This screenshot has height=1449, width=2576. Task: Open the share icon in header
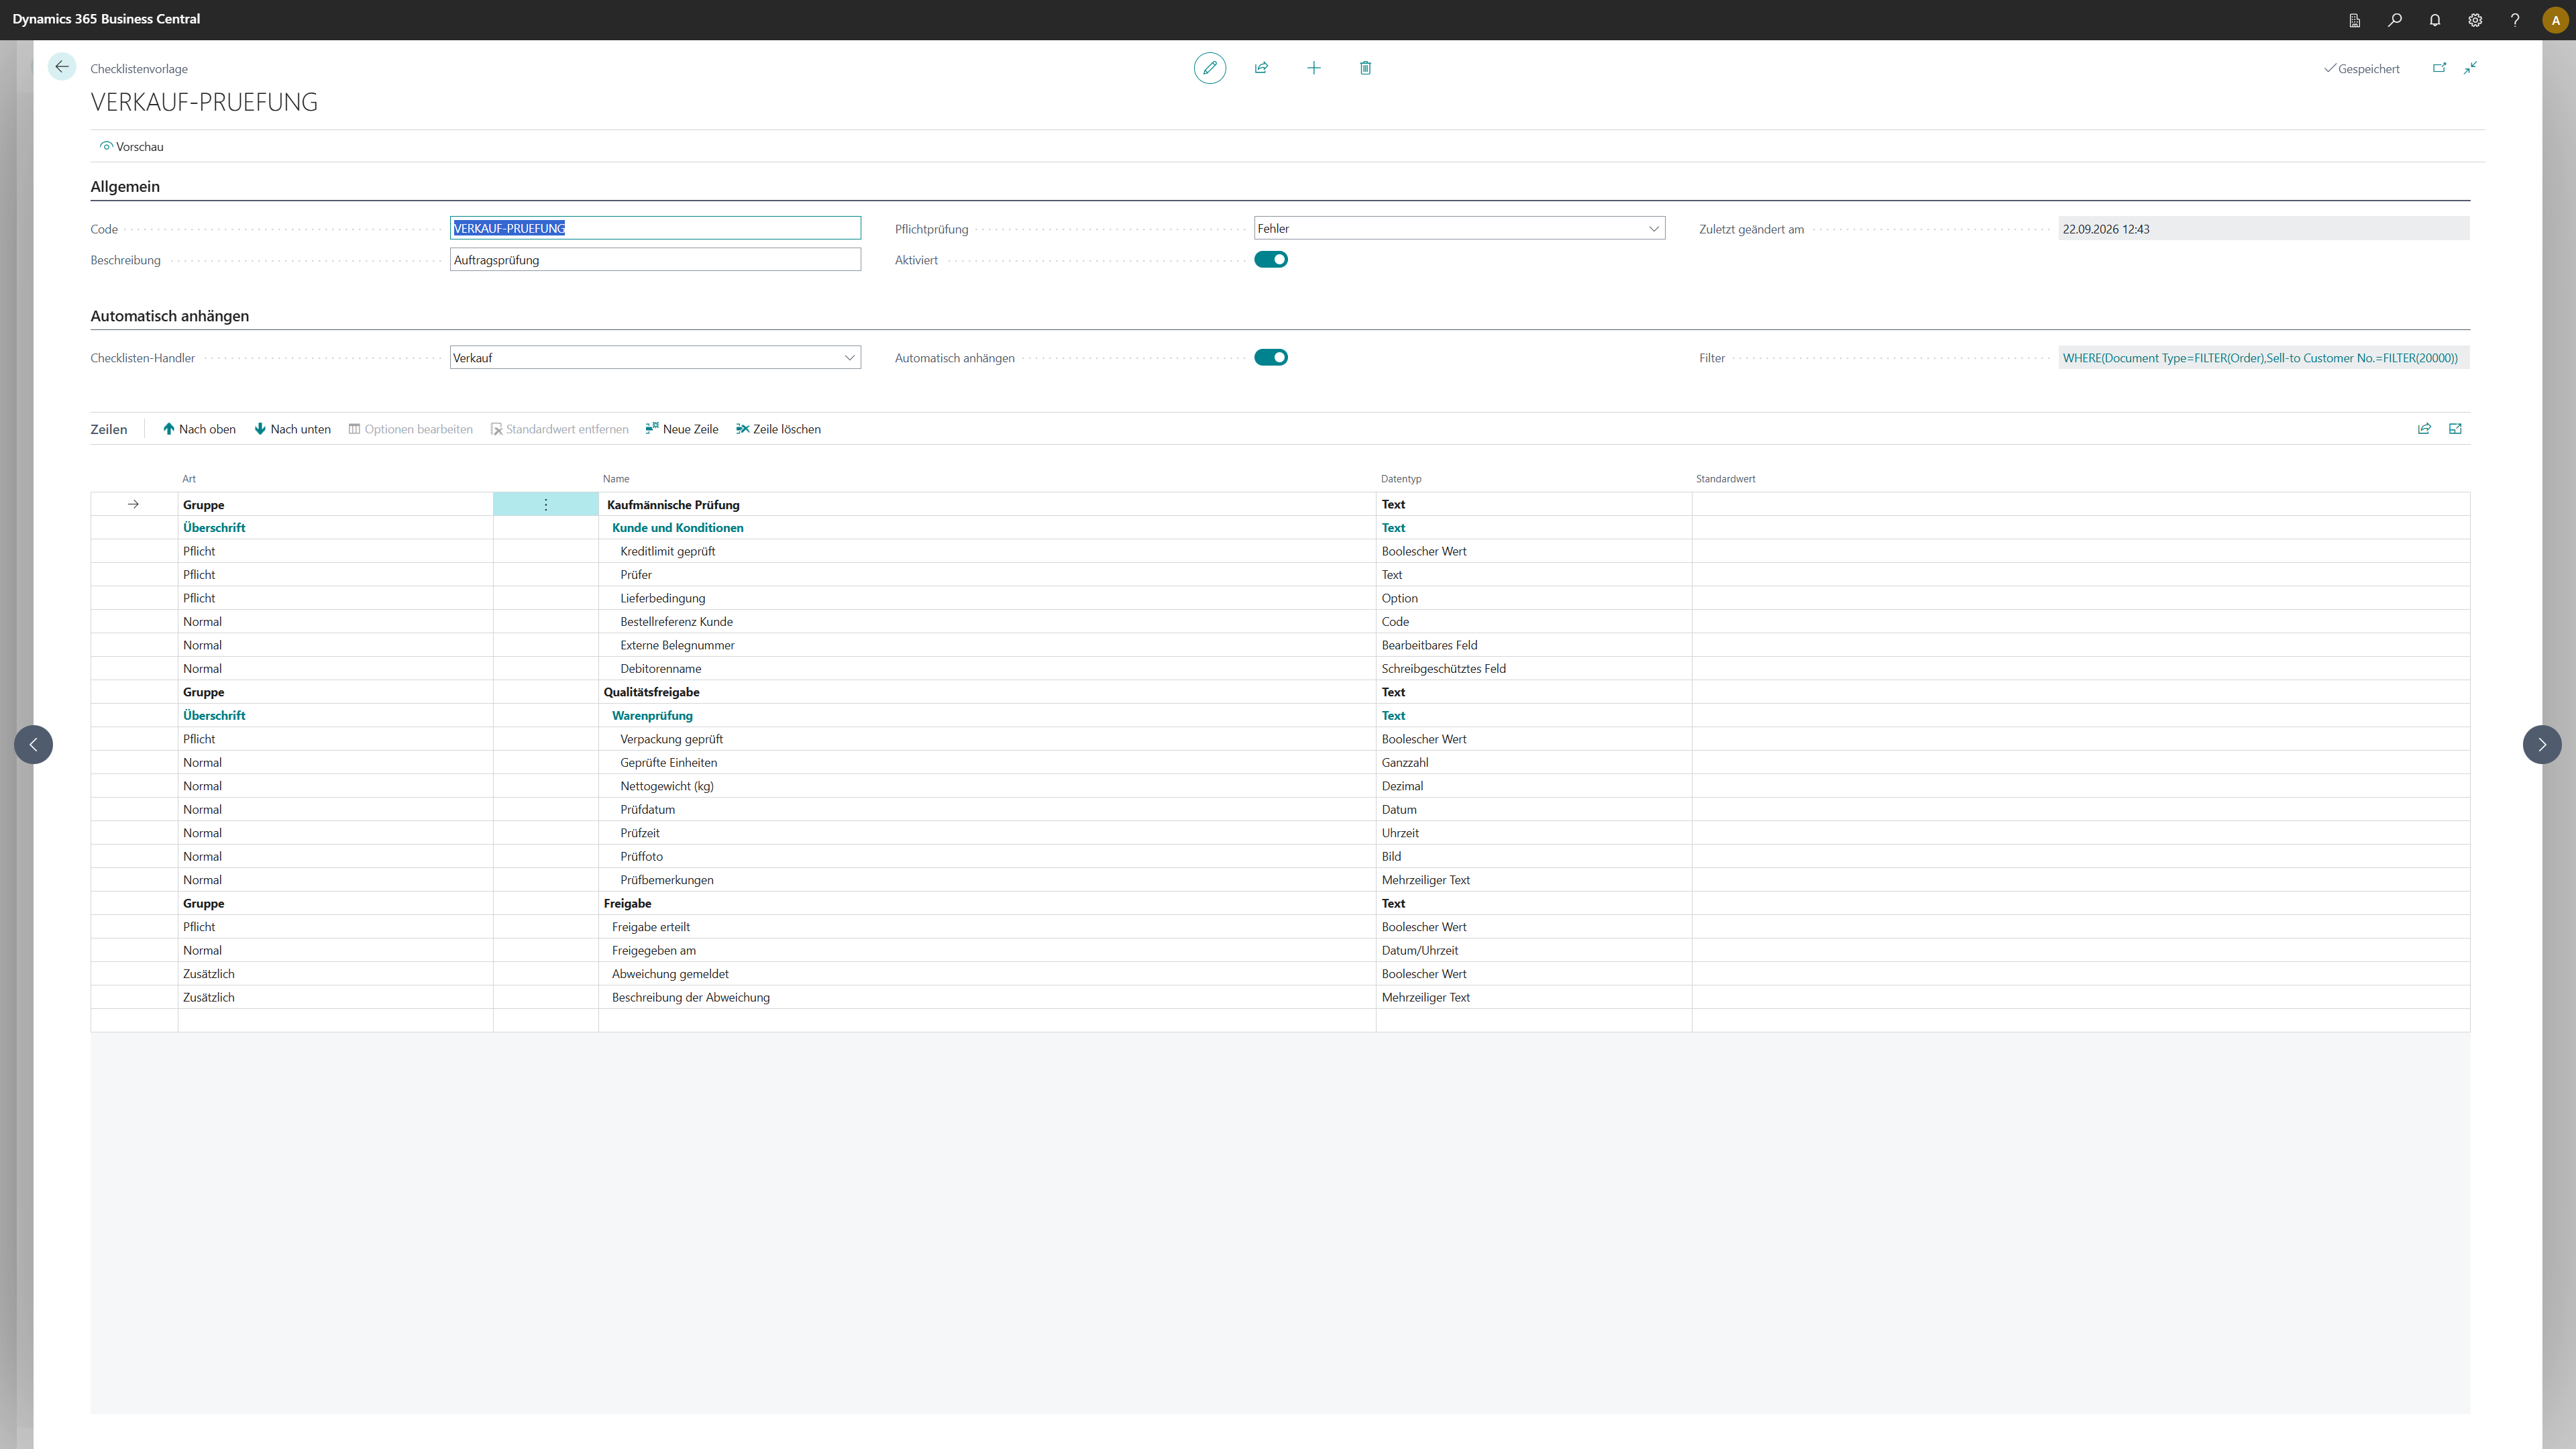tap(1262, 68)
